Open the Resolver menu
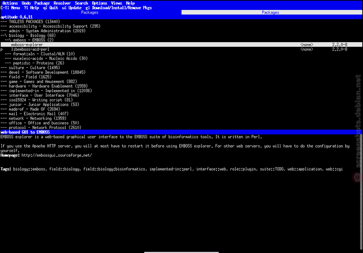The height and width of the screenshot is (253, 363). 62,3
